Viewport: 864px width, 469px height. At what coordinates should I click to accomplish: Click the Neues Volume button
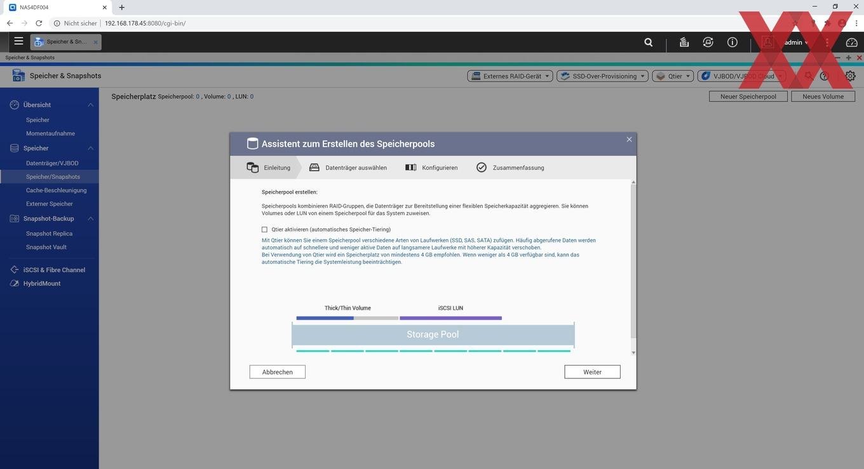[x=823, y=96]
